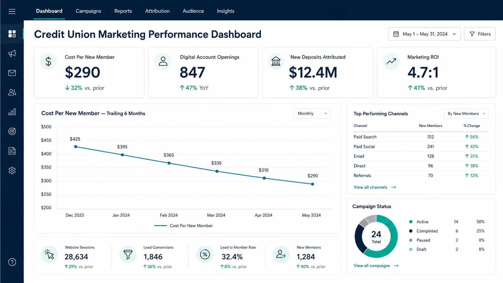Click the 1,846 Lead Conversions value
Image resolution: width=503 pixels, height=283 pixels.
(153, 257)
